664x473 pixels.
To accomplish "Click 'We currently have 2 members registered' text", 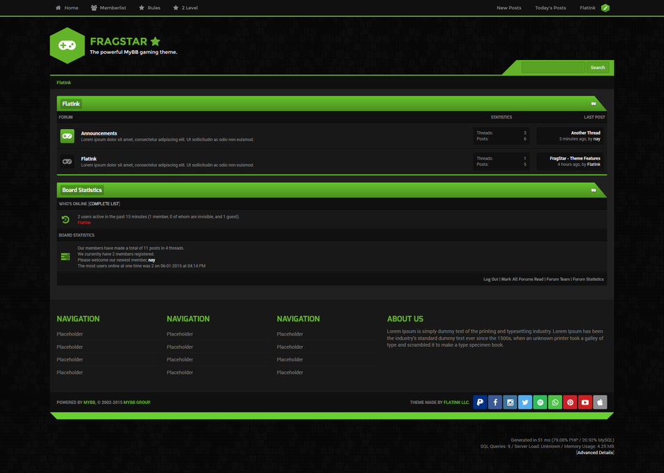I will tap(116, 254).
